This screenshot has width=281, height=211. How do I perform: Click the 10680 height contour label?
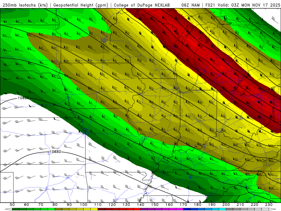[55, 152]
